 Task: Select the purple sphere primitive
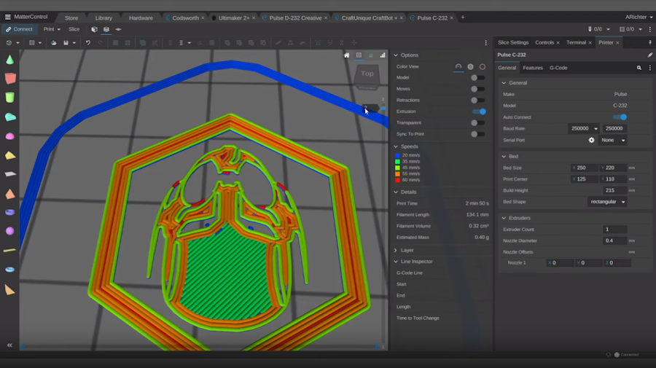click(x=10, y=231)
